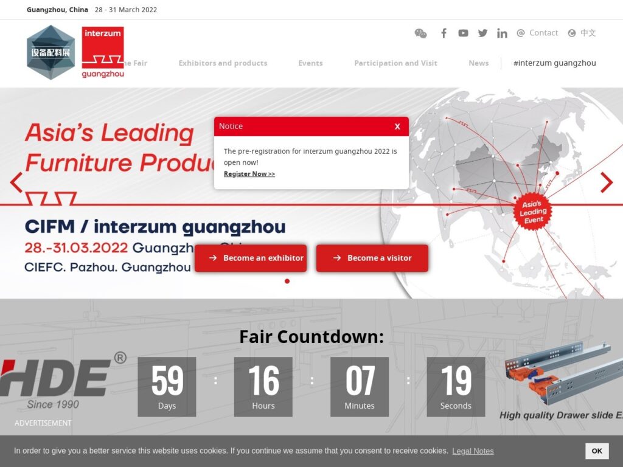
Task: Click the drawer slide advertisement image
Action: point(563,374)
